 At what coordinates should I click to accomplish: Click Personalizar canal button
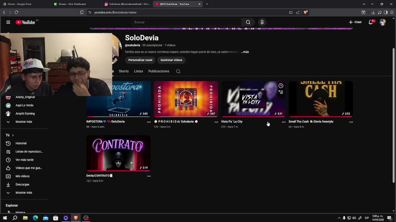[x=140, y=60]
